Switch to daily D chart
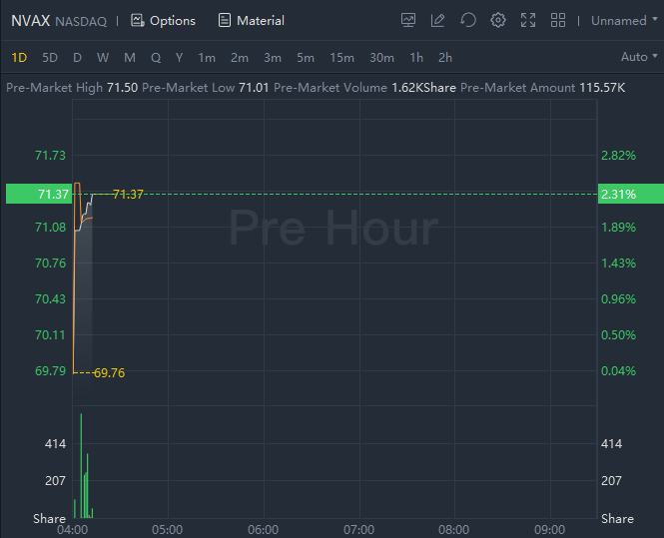Image resolution: width=664 pixels, height=538 pixels. pos(77,58)
